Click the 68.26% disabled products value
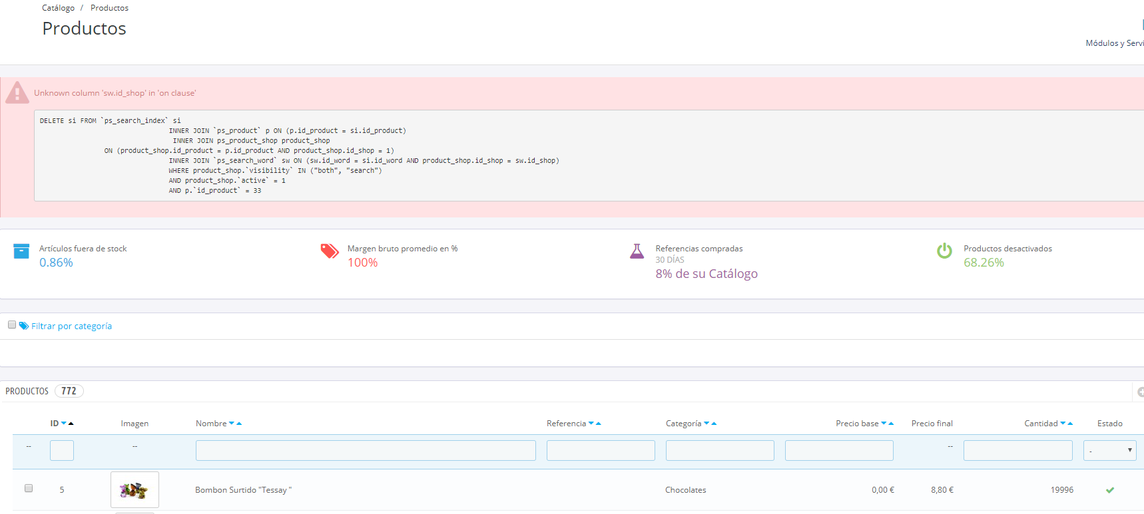The height and width of the screenshot is (514, 1144). point(984,263)
